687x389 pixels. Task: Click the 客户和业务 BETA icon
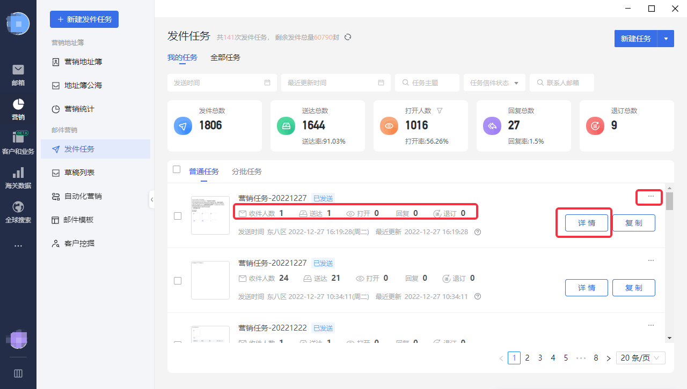point(18,139)
